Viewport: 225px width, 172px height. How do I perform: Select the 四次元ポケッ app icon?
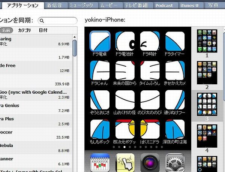[x=125, y=129]
